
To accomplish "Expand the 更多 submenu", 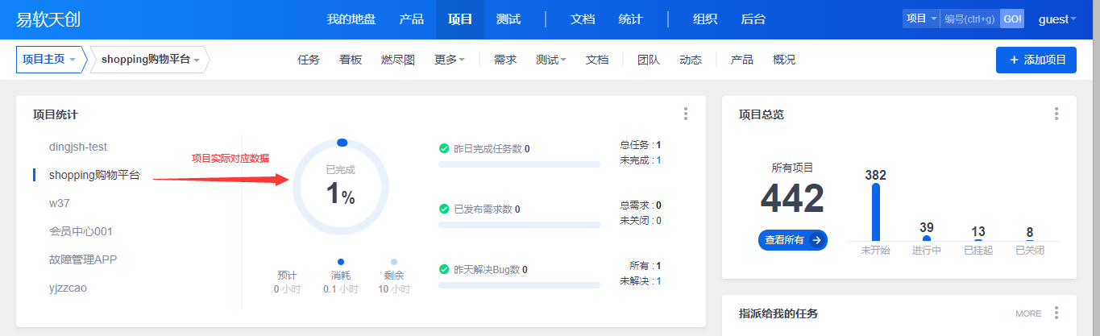I will [x=449, y=60].
